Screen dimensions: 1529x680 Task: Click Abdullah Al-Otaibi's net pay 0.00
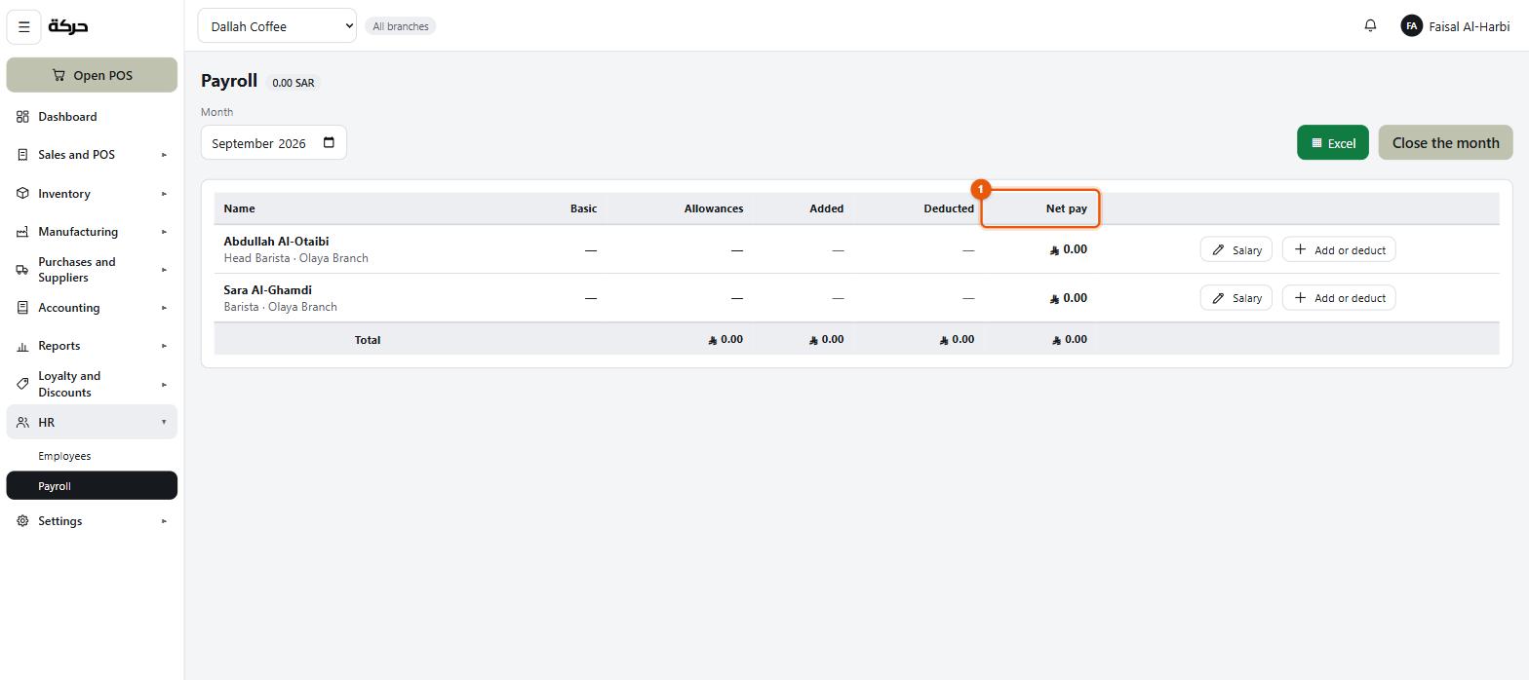pos(1069,249)
